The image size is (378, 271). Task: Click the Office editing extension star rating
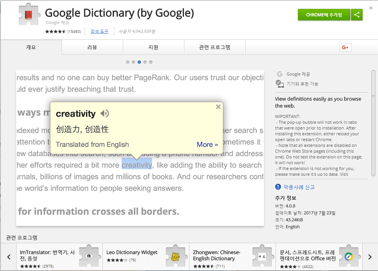(x=290, y=267)
